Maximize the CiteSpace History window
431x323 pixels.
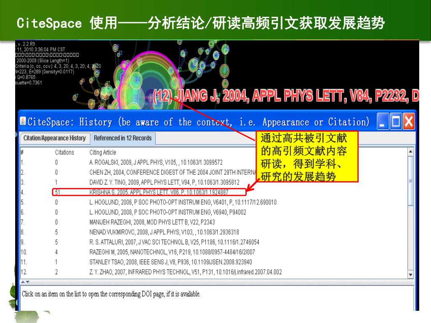click(396, 122)
